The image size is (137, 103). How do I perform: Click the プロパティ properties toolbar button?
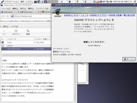click(x=16, y=32)
